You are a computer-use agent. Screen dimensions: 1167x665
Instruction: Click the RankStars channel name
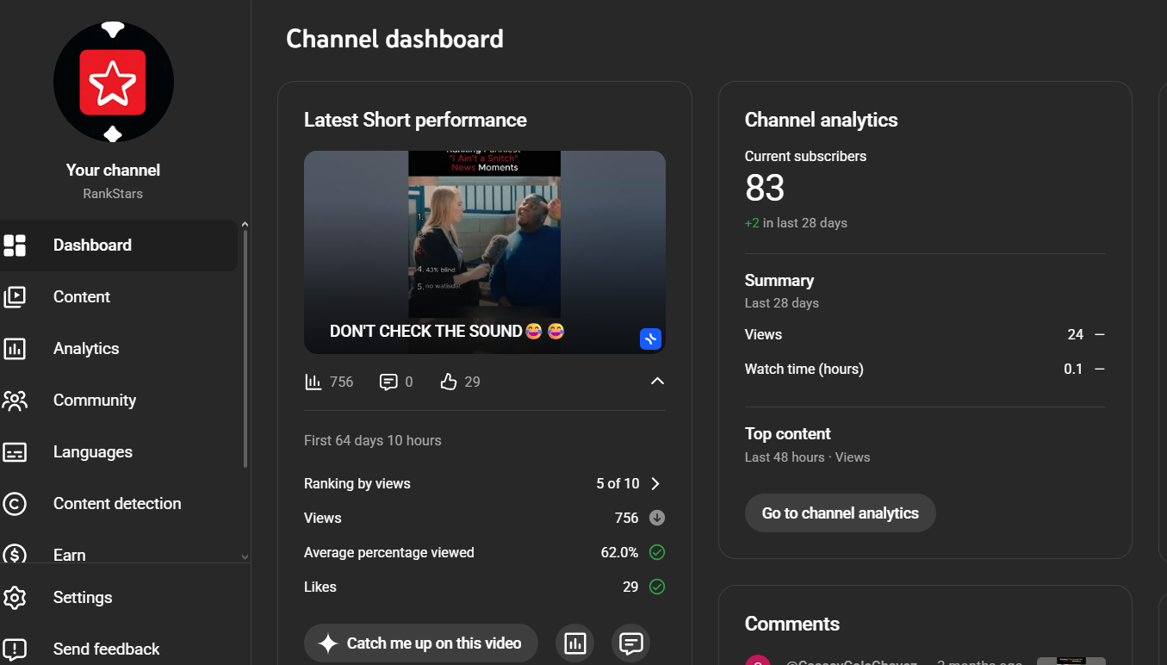pyautogui.click(x=113, y=194)
